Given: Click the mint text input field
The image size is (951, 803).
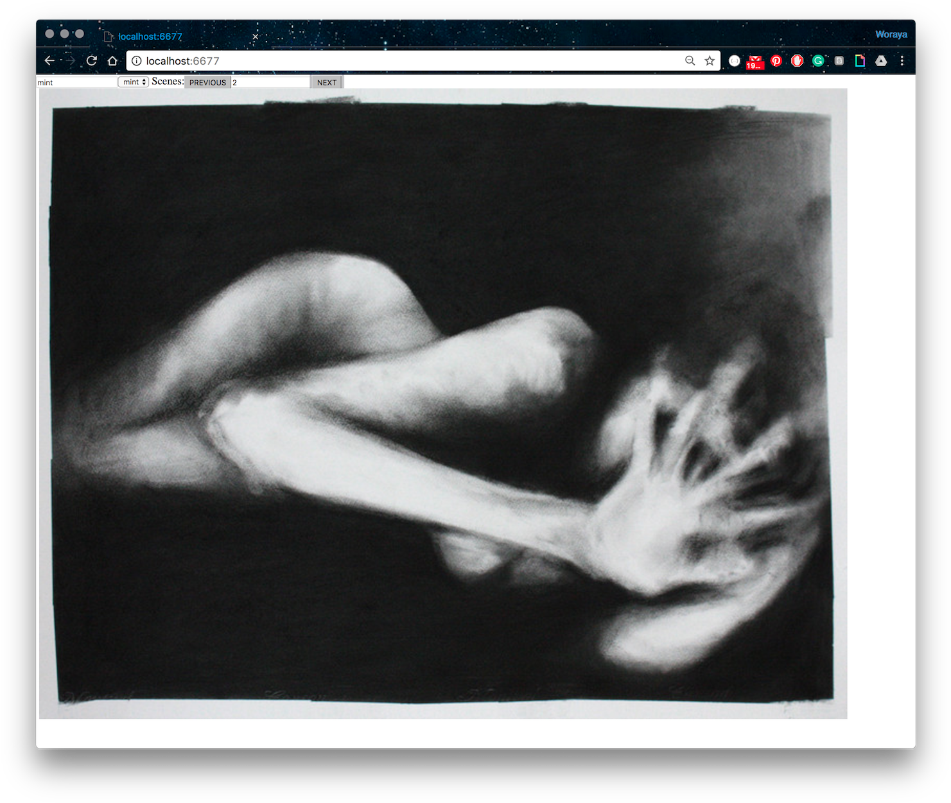Looking at the screenshot, I should tap(76, 82).
